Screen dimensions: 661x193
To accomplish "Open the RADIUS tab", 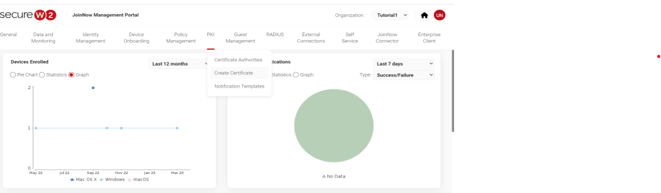I will pyautogui.click(x=275, y=35).
